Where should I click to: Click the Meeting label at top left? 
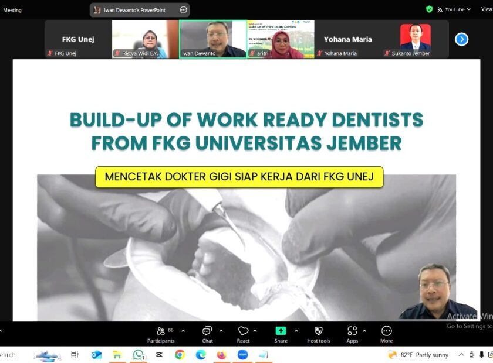click(12, 10)
